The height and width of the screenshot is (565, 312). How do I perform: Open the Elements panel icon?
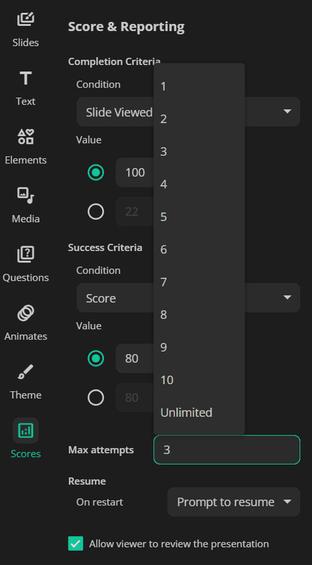click(x=25, y=137)
